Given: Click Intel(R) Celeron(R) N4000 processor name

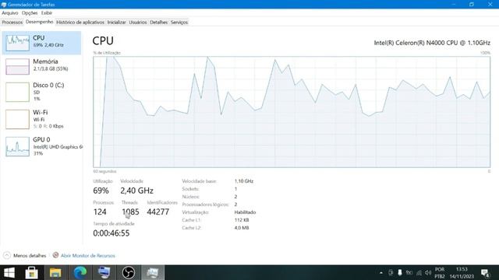Looking at the screenshot, I should 432,43.
